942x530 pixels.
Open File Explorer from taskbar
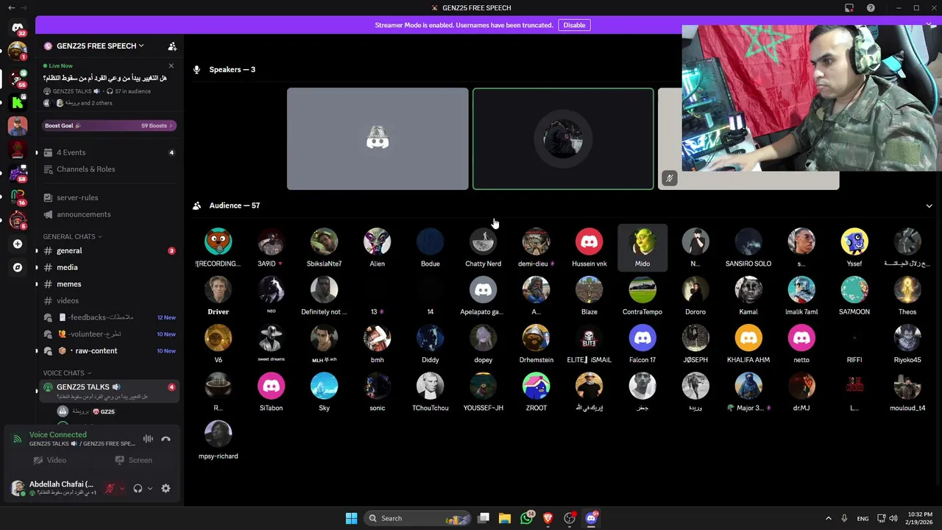coord(505,518)
